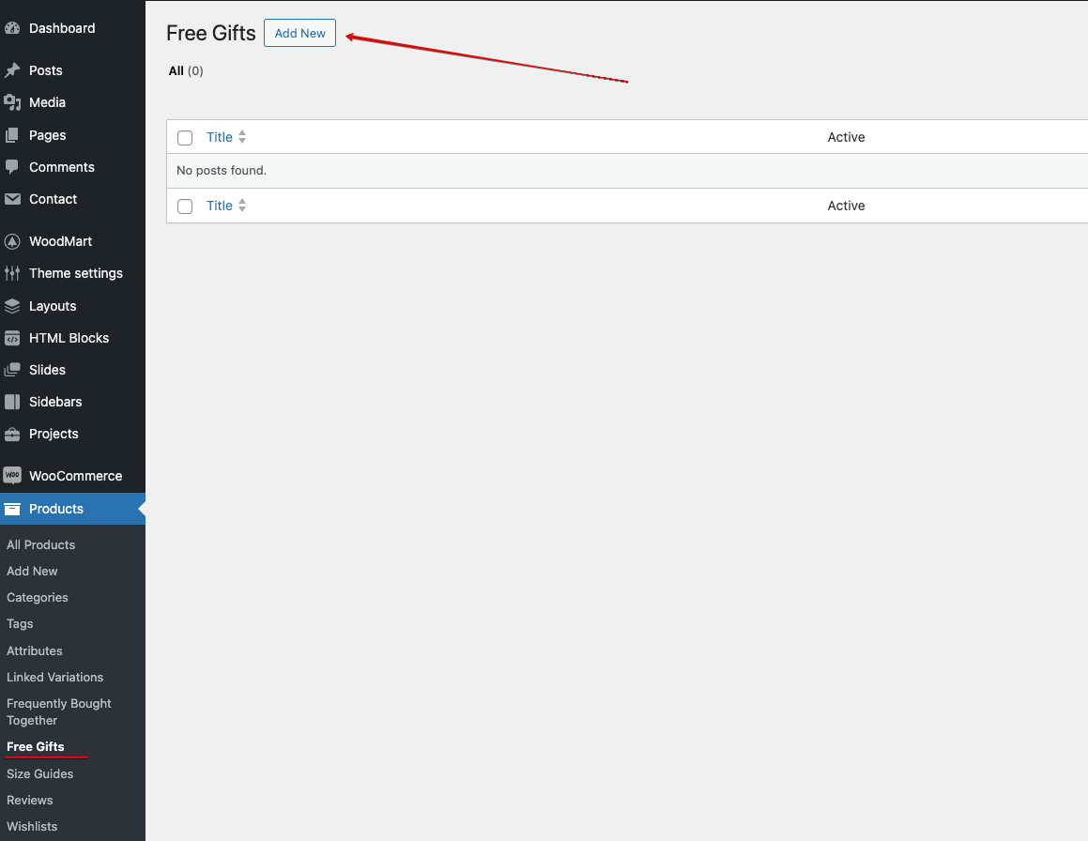Click the Slides icon in sidebar
The height and width of the screenshot is (841, 1088).
[12, 370]
